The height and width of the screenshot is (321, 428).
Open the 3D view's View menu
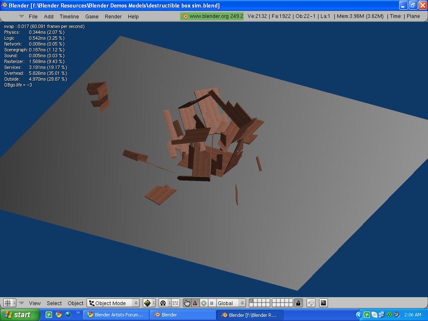coord(35,303)
